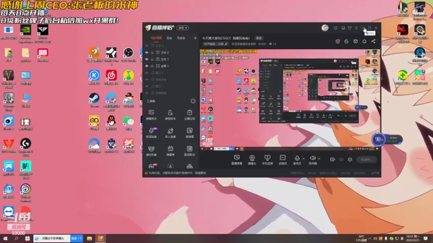
Task: Click the user avatar in title bar
Action: tap(325, 28)
